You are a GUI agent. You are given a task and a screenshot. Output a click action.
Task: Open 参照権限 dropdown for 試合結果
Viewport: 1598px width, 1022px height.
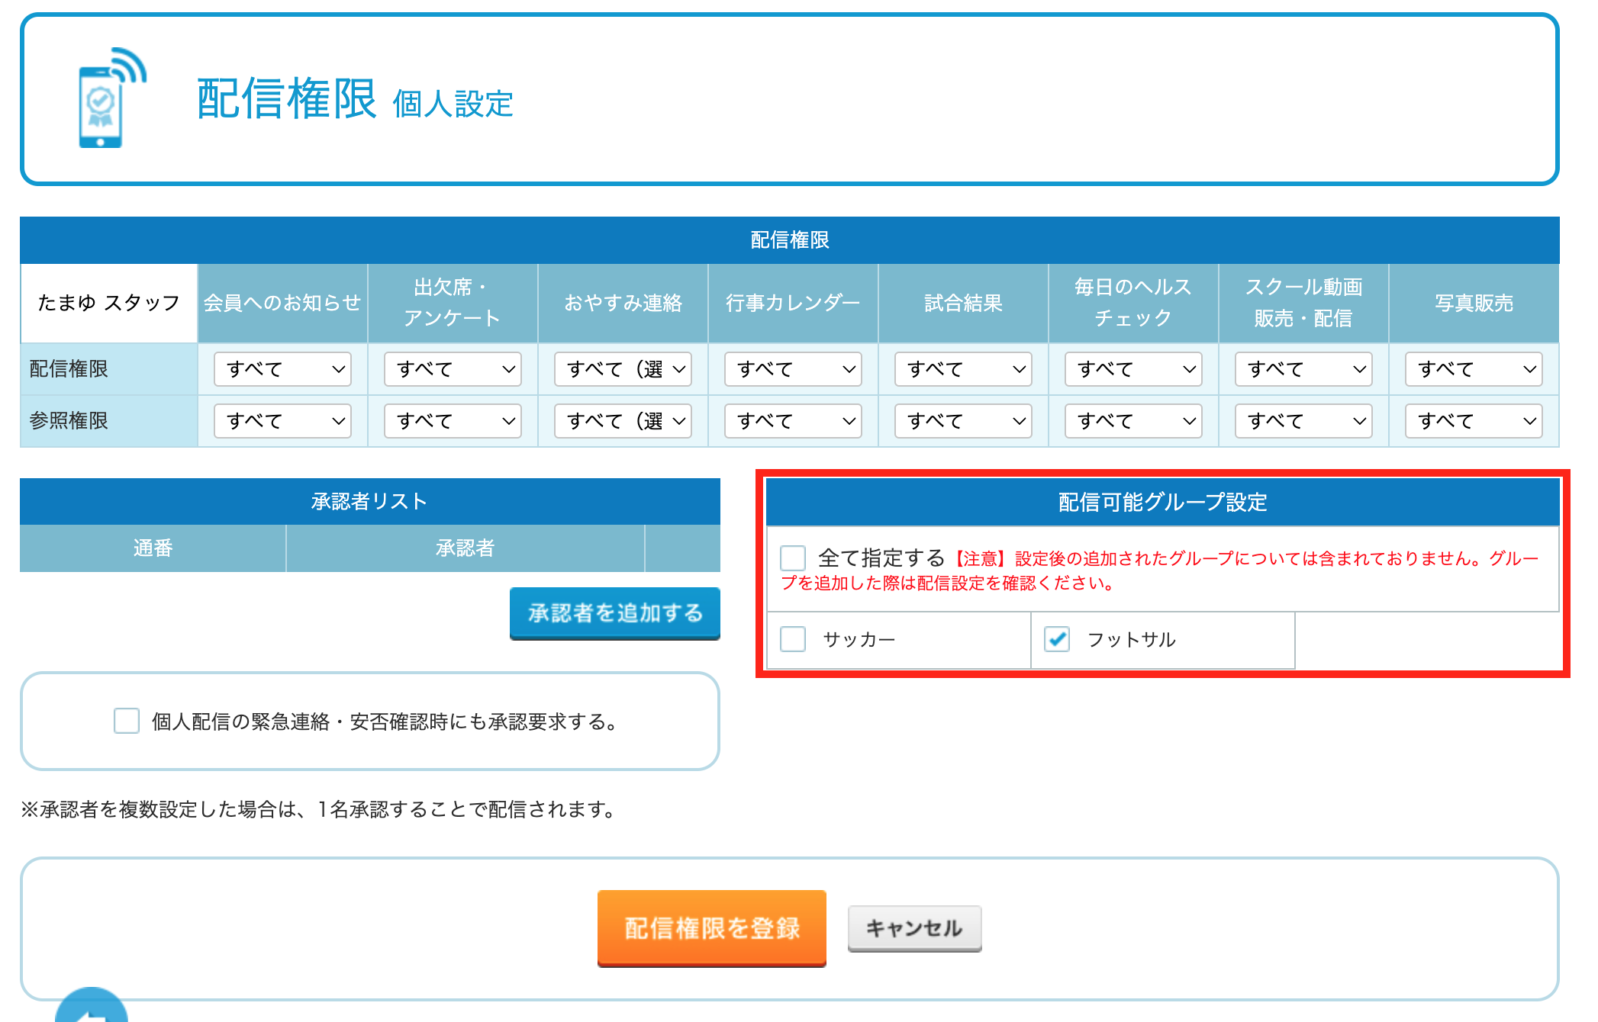tap(963, 421)
